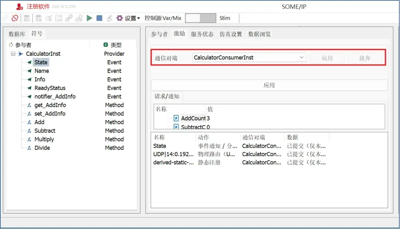Viewport: 400px width, 229px height.
Task: Open the 设置 settings gear dropdown
Action: tap(128, 18)
